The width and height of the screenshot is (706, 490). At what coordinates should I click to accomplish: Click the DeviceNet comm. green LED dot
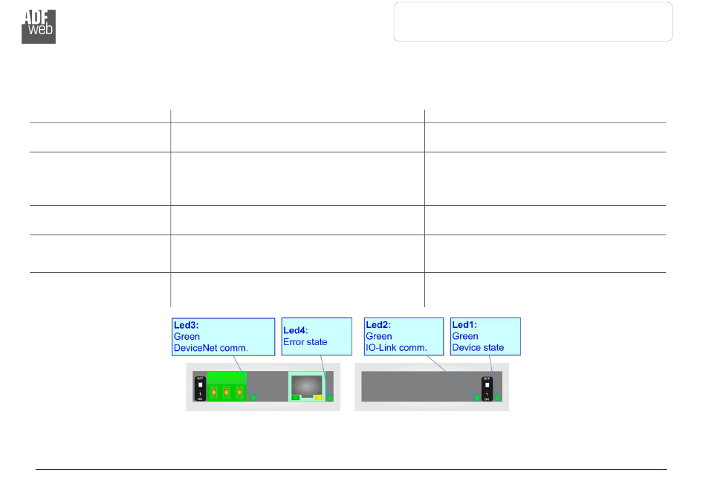tap(253, 397)
